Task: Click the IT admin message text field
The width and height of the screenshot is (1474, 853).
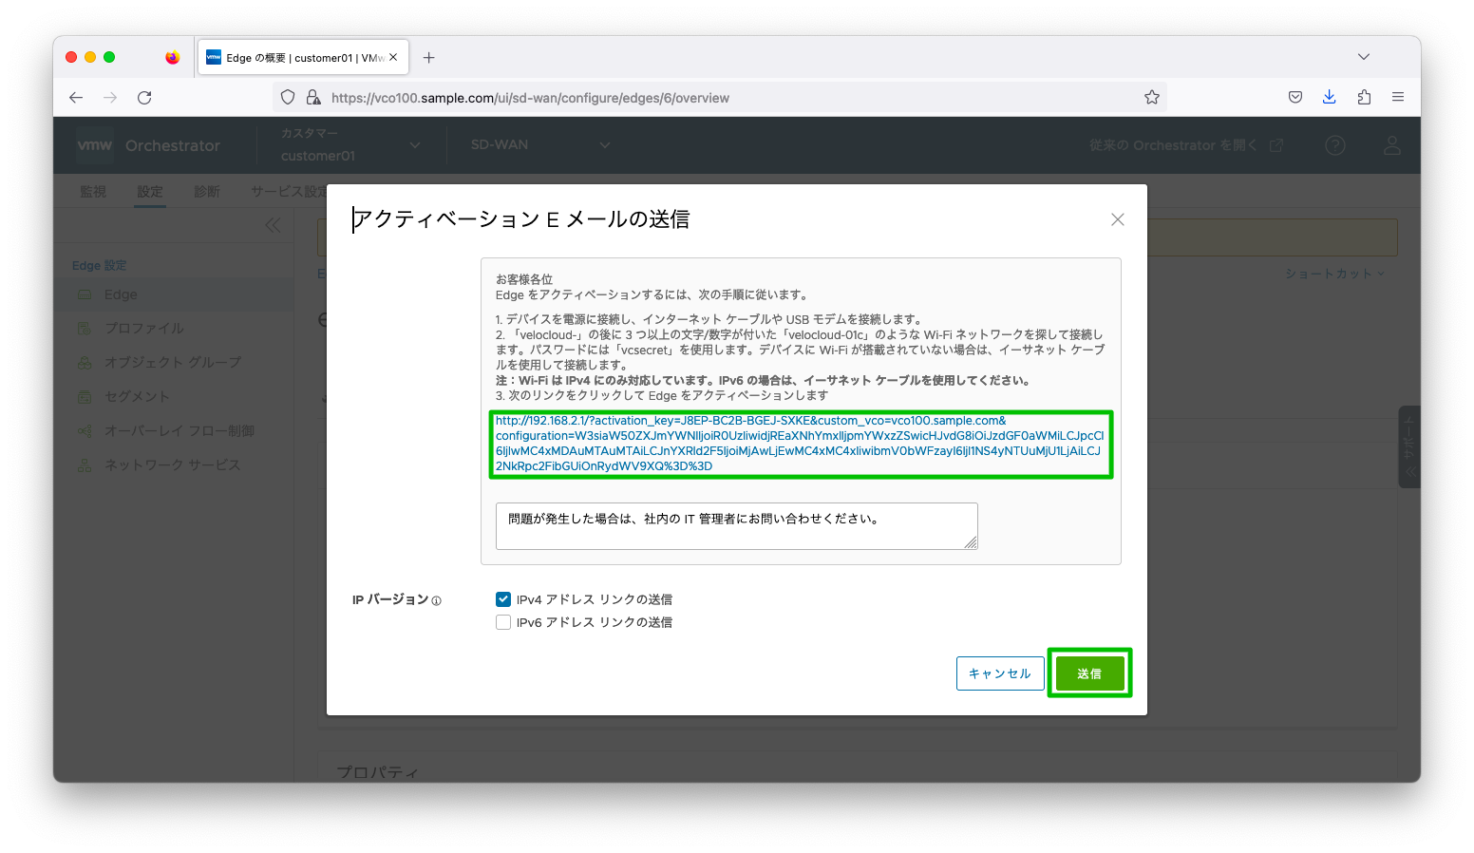Action: pyautogui.click(x=736, y=525)
